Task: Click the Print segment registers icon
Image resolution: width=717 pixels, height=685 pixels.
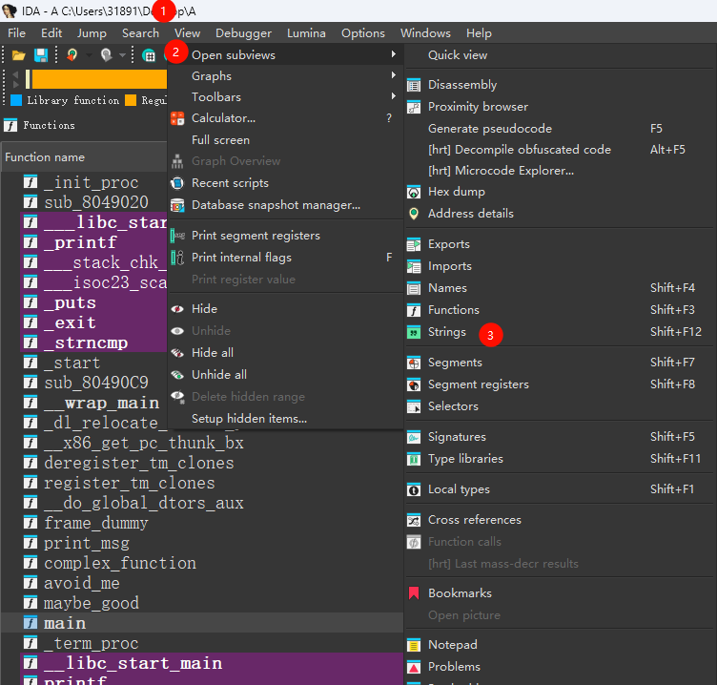Action: pos(177,236)
